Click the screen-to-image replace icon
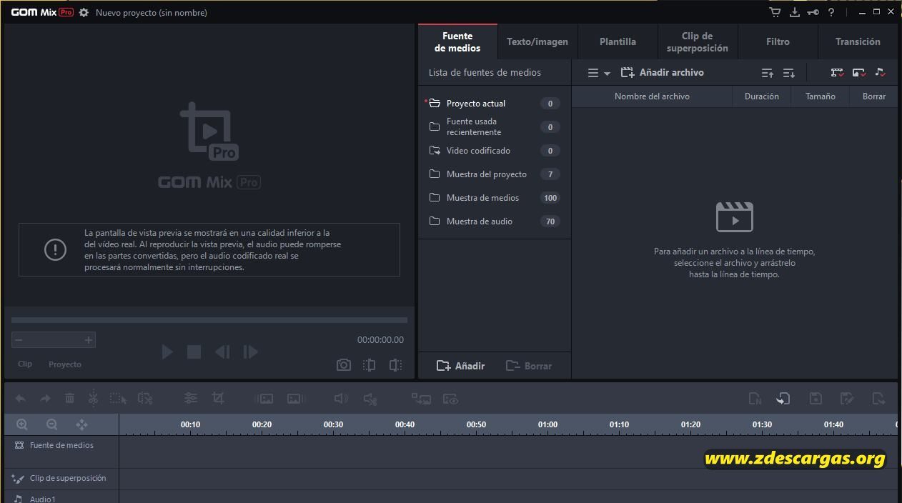The width and height of the screenshot is (902, 503). 421,399
